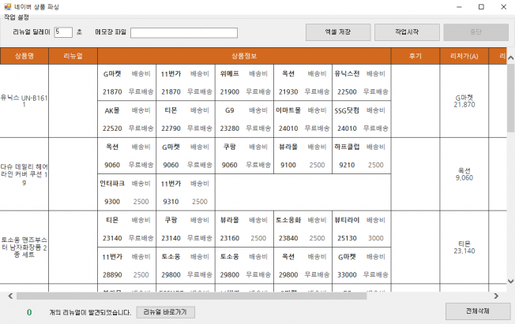Click the 11번가 price 9310
The image size is (515, 324).
tap(171, 202)
